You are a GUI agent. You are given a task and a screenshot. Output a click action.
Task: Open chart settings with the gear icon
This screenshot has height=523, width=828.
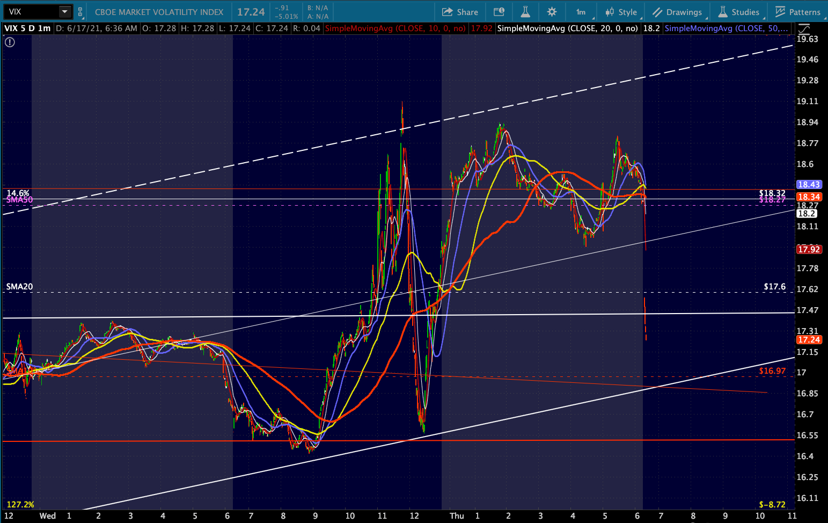click(x=552, y=12)
